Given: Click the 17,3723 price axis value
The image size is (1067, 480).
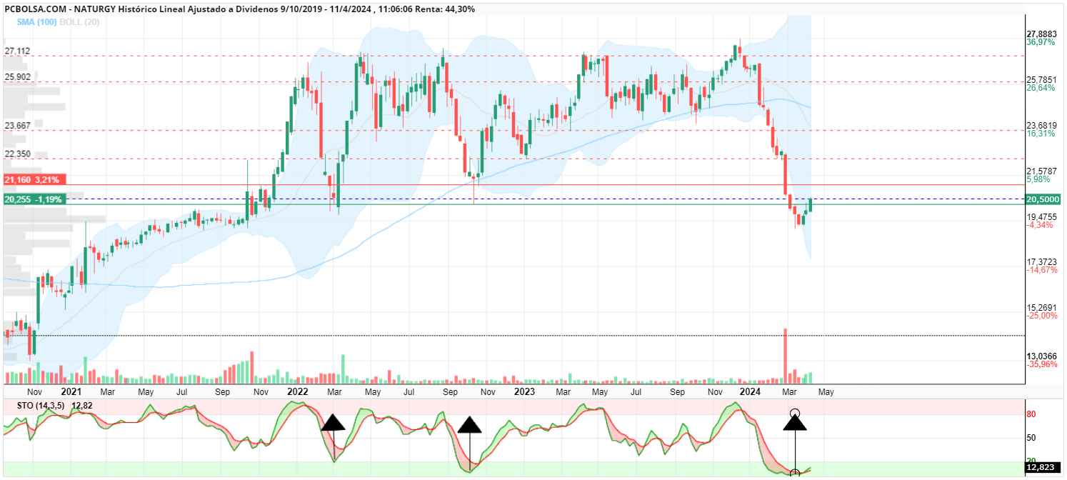Looking at the screenshot, I should coord(1041,262).
